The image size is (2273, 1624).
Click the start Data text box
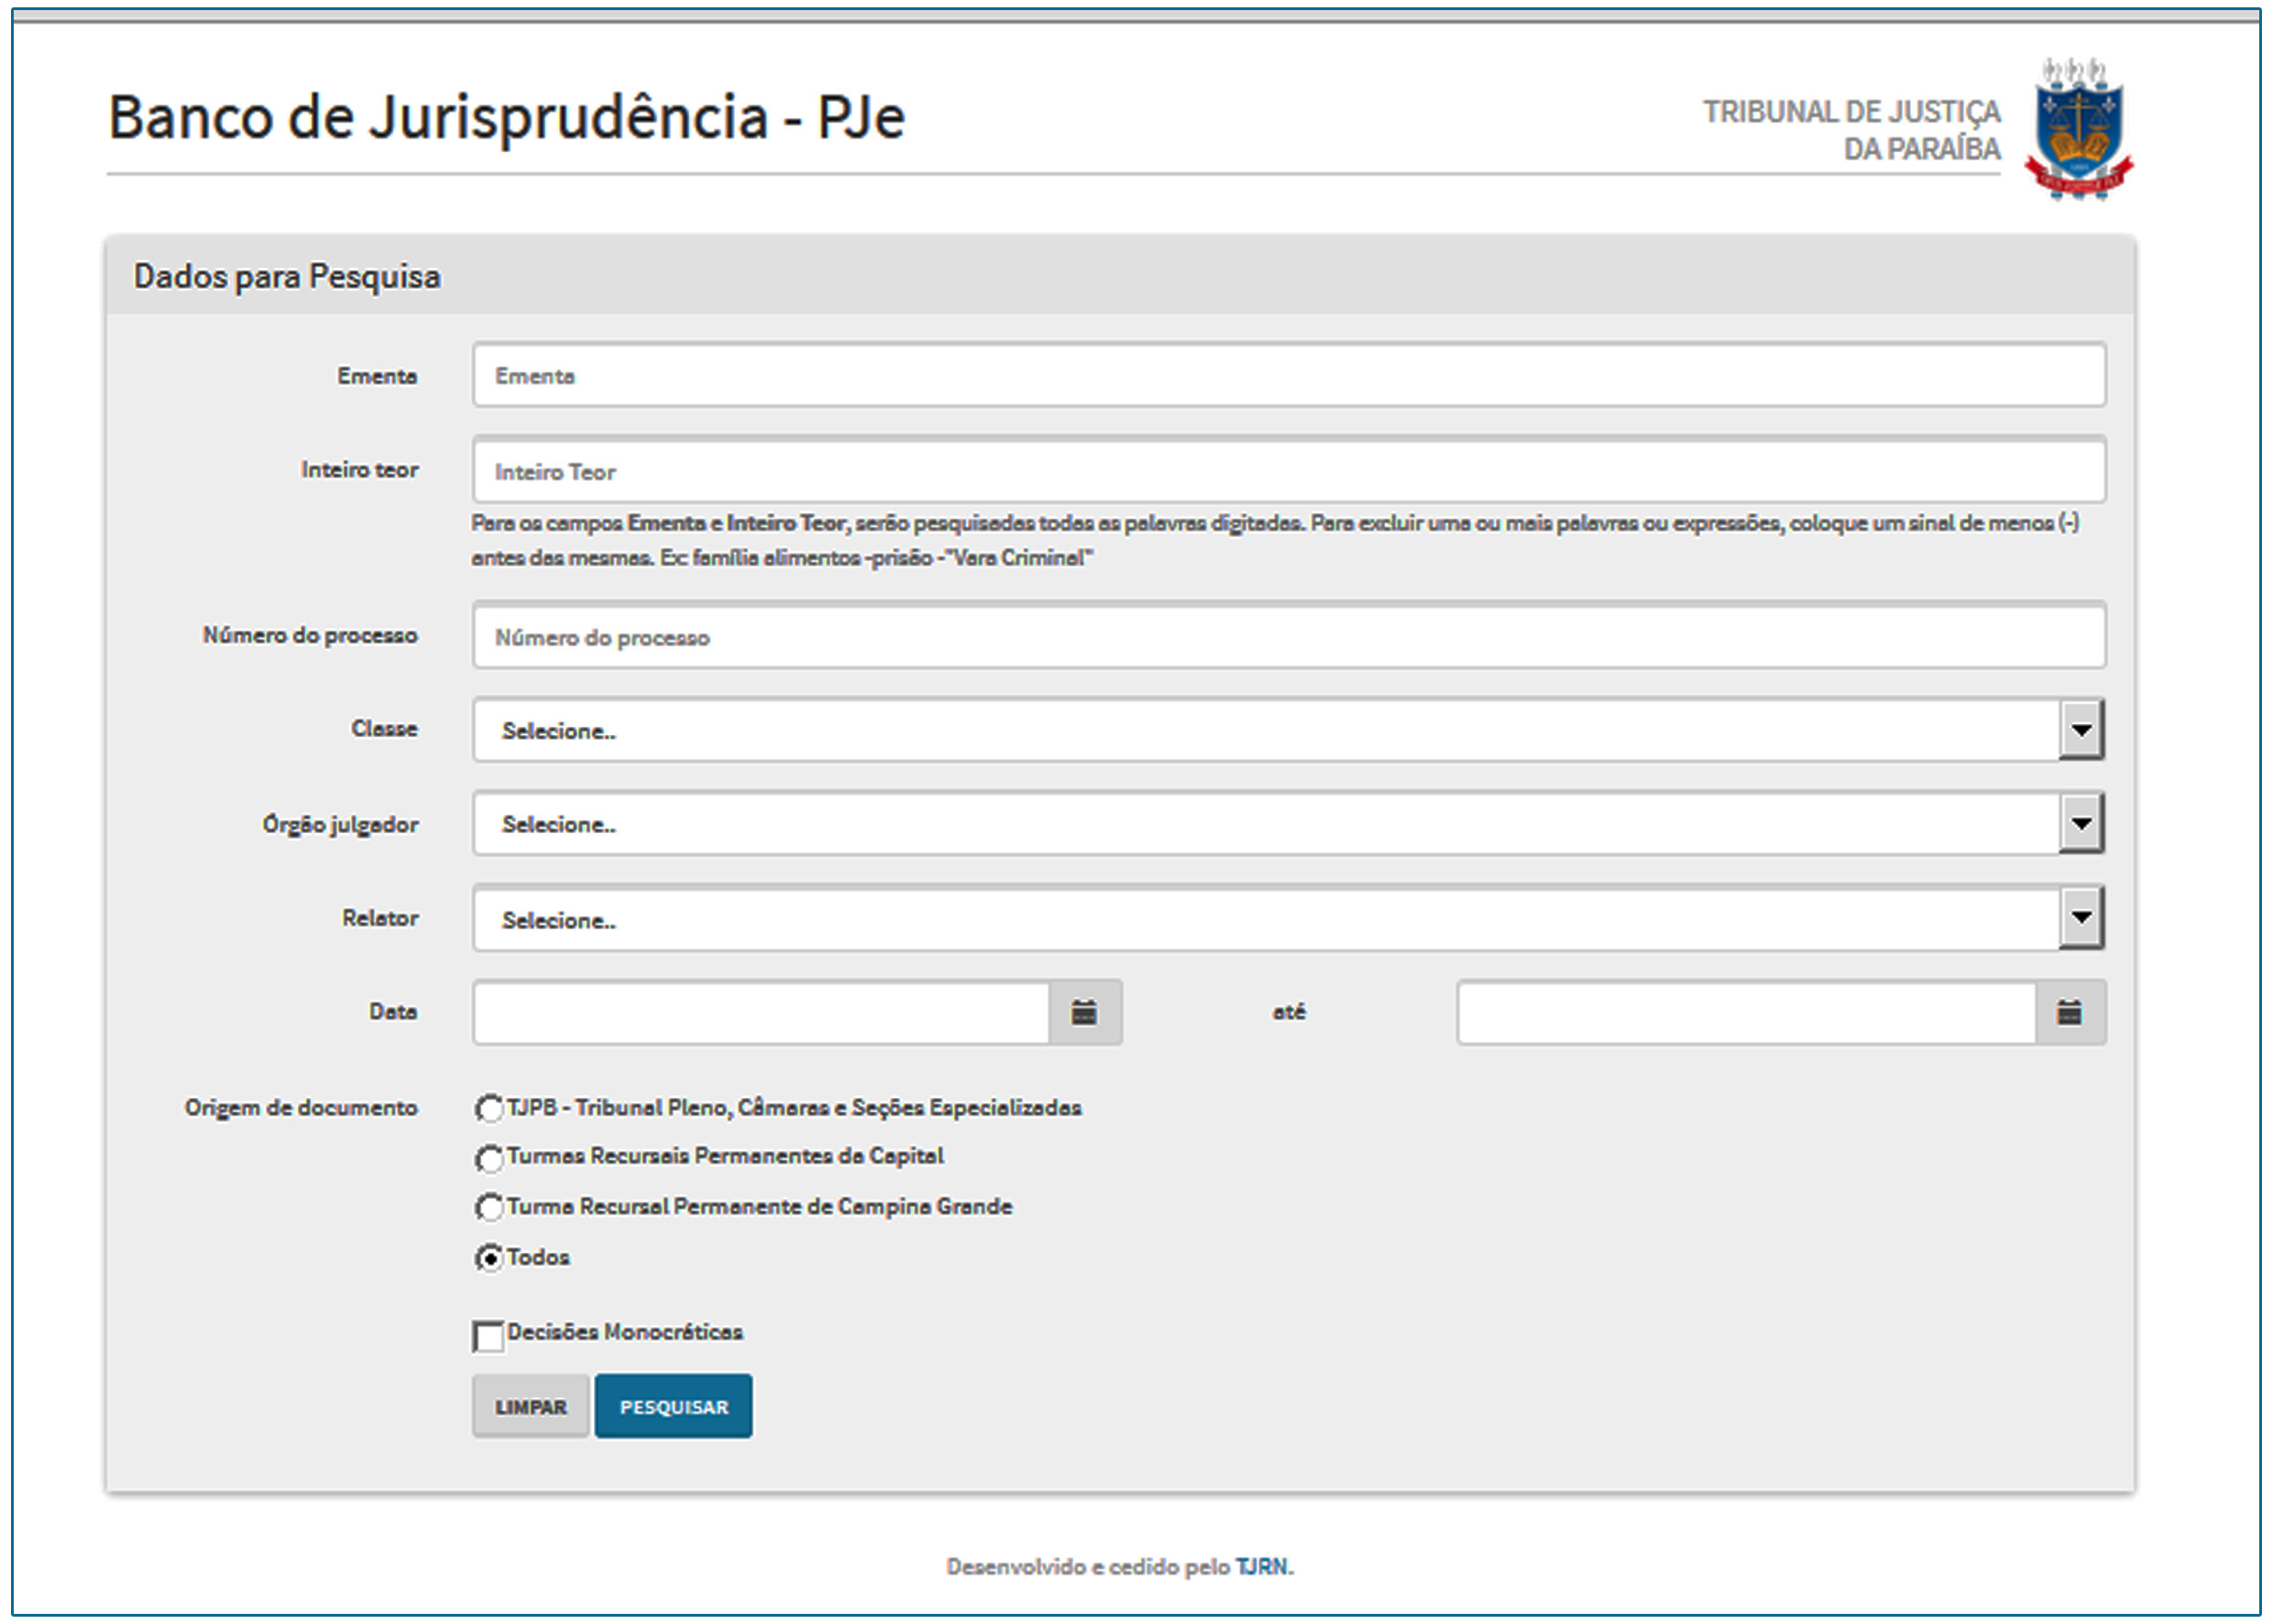point(760,1012)
